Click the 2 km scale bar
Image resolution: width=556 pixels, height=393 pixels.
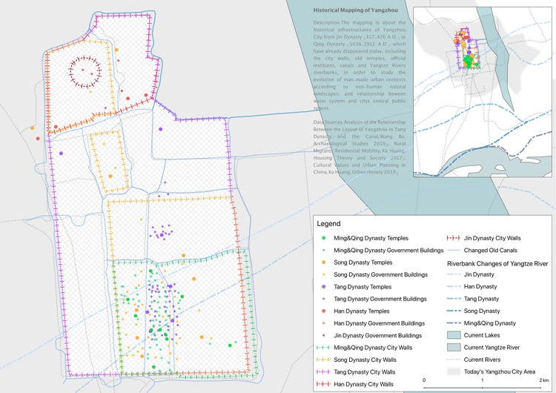pos(483,372)
